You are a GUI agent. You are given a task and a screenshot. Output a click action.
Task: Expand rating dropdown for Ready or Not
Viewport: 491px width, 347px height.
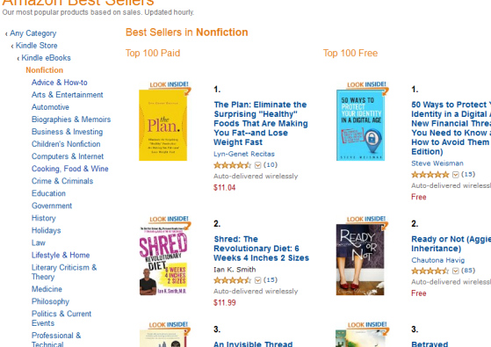(456, 271)
